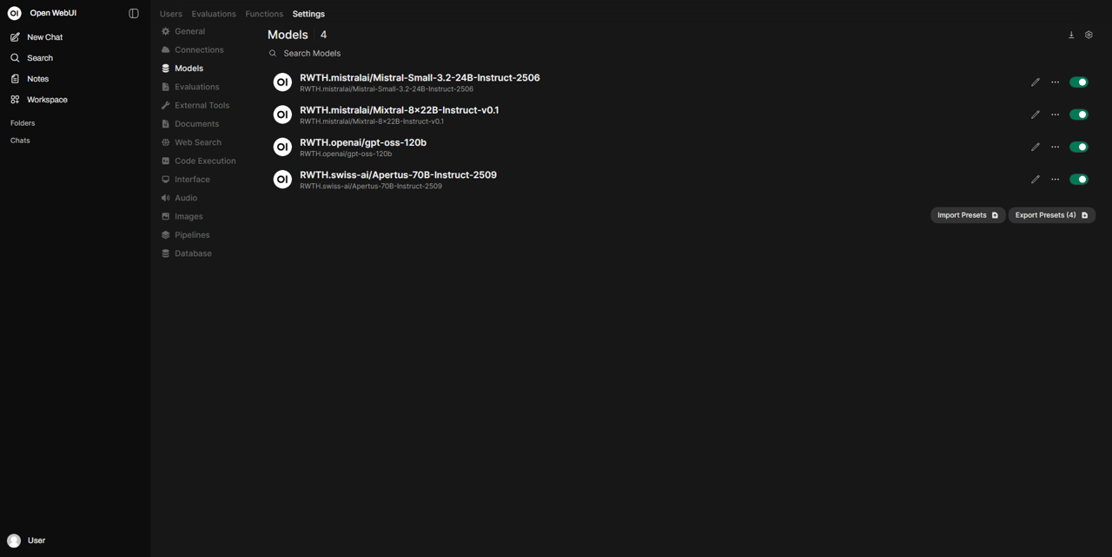Toggle off the Mixtral-8x22B-Instruct-v0.1 model
1112x557 pixels.
pos(1079,115)
